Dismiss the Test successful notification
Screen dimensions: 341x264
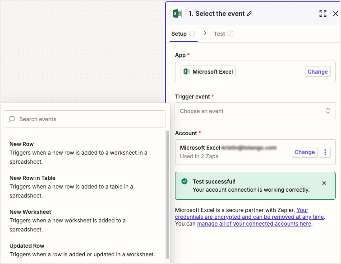324,183
